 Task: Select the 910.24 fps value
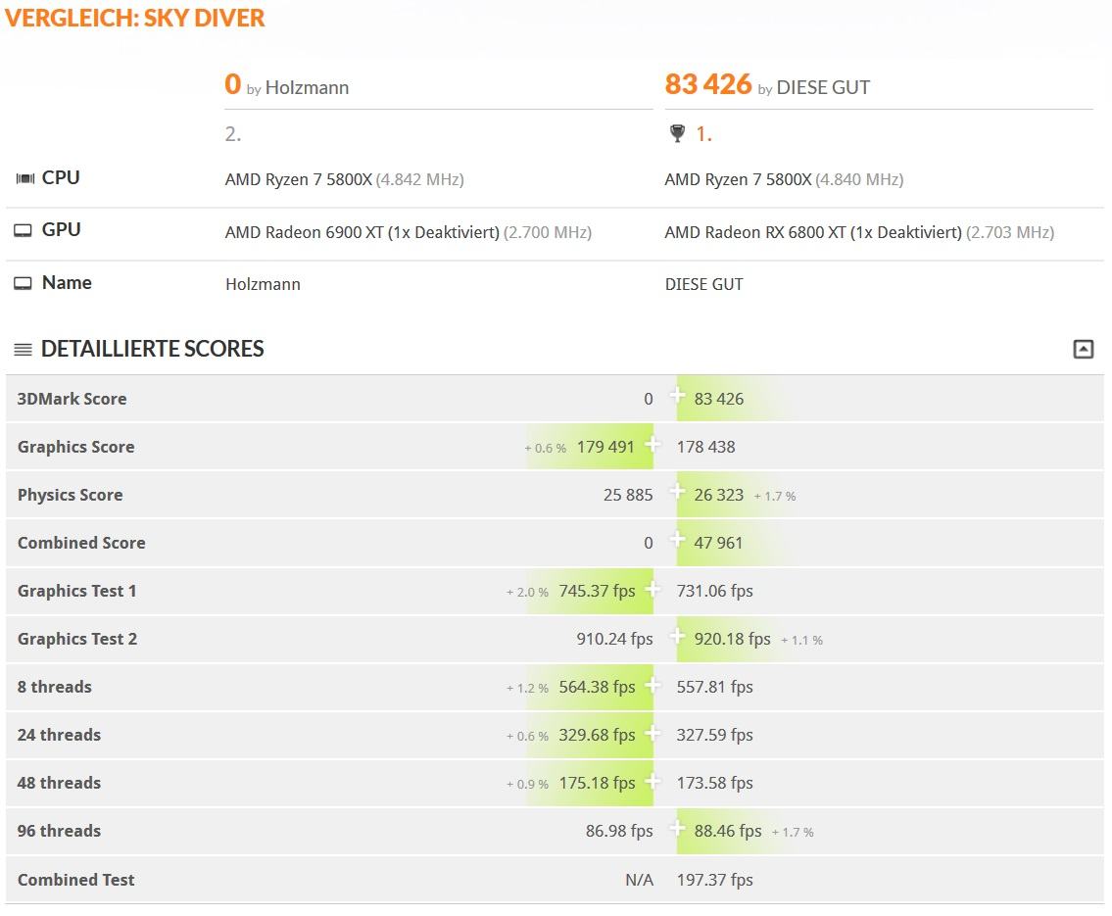tap(615, 639)
